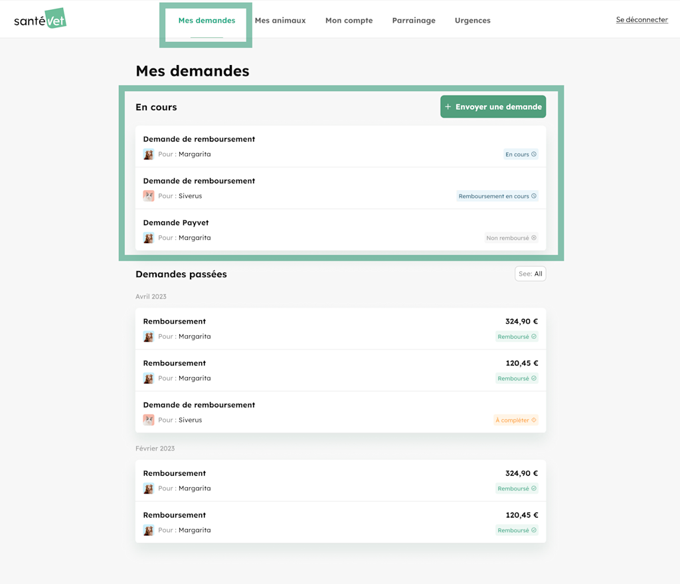Open the Parrainage tab
This screenshot has width=680, height=584.
tap(414, 21)
